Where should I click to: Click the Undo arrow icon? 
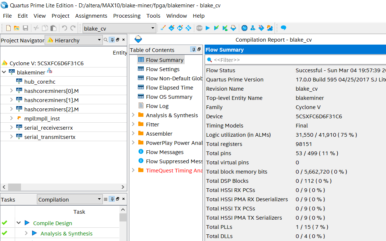pyautogui.click(x=65, y=28)
